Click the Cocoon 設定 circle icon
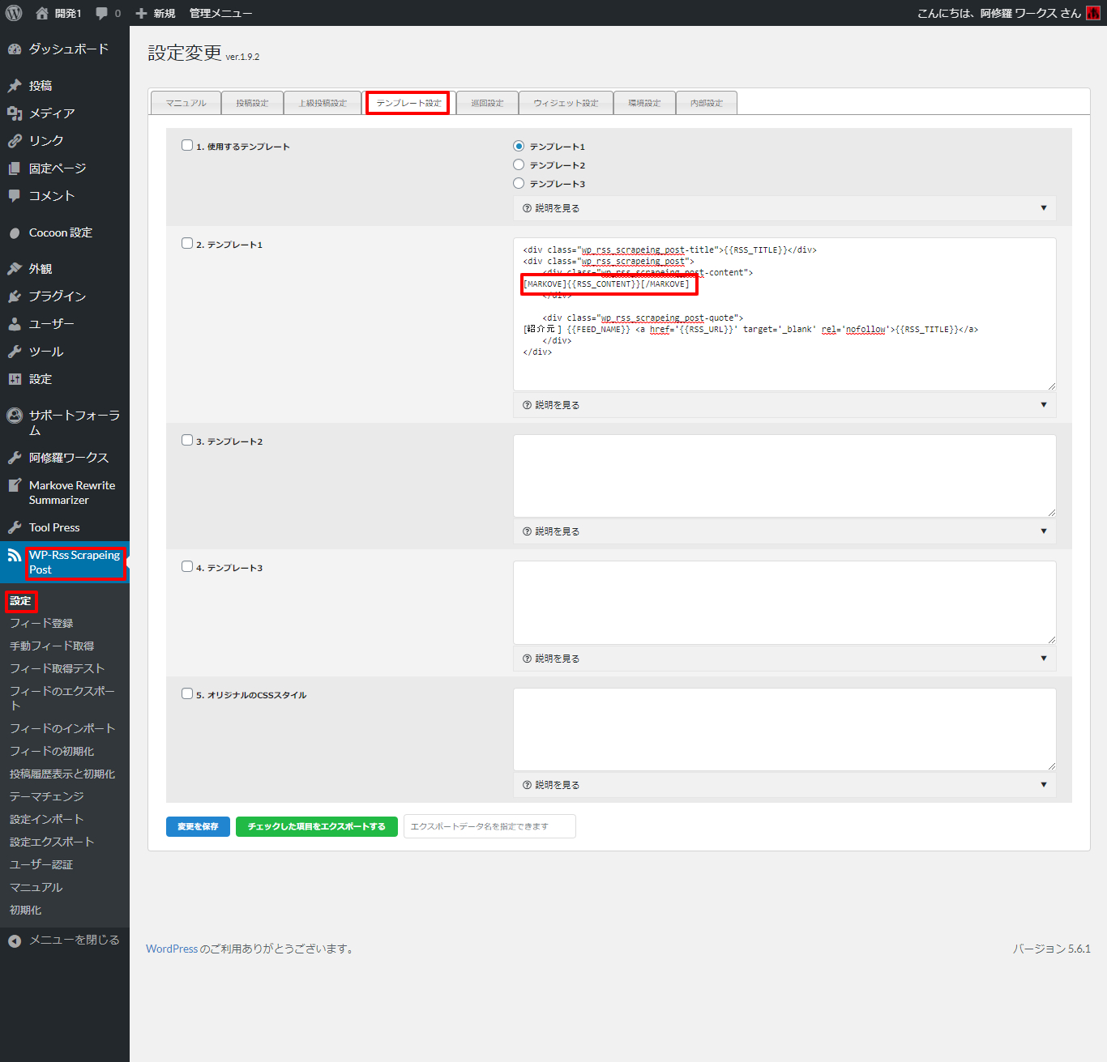This screenshot has width=1107, height=1062. coord(15,233)
